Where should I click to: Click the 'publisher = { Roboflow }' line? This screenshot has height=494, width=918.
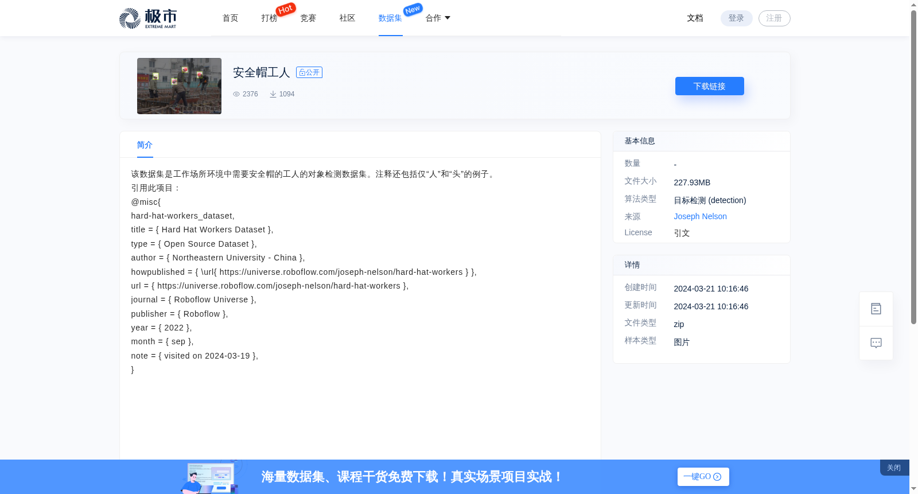180,314
